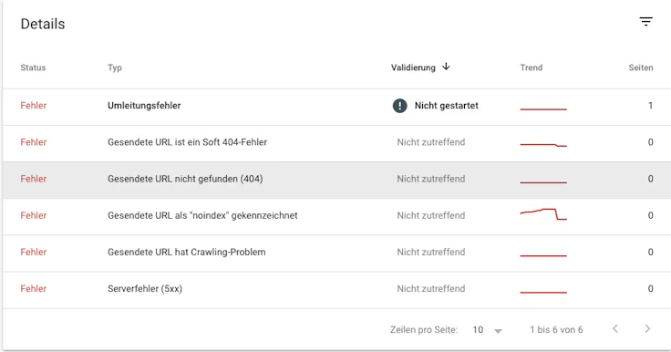Click Nicht zutreffend in Soft 404-Fehler row
This screenshot has width=671, height=352.
[x=431, y=142]
